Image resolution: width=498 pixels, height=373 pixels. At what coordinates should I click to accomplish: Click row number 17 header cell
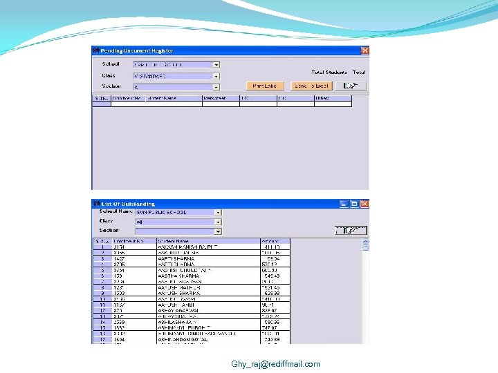(x=102, y=340)
